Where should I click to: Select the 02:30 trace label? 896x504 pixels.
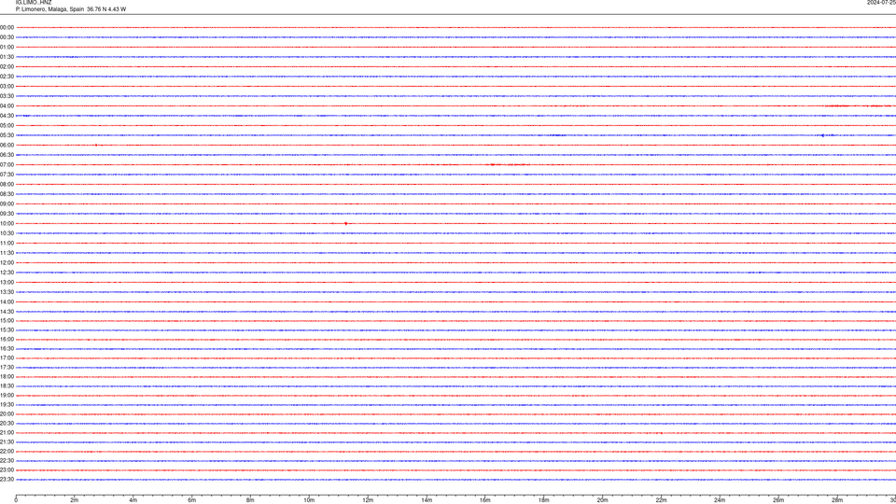click(7, 77)
